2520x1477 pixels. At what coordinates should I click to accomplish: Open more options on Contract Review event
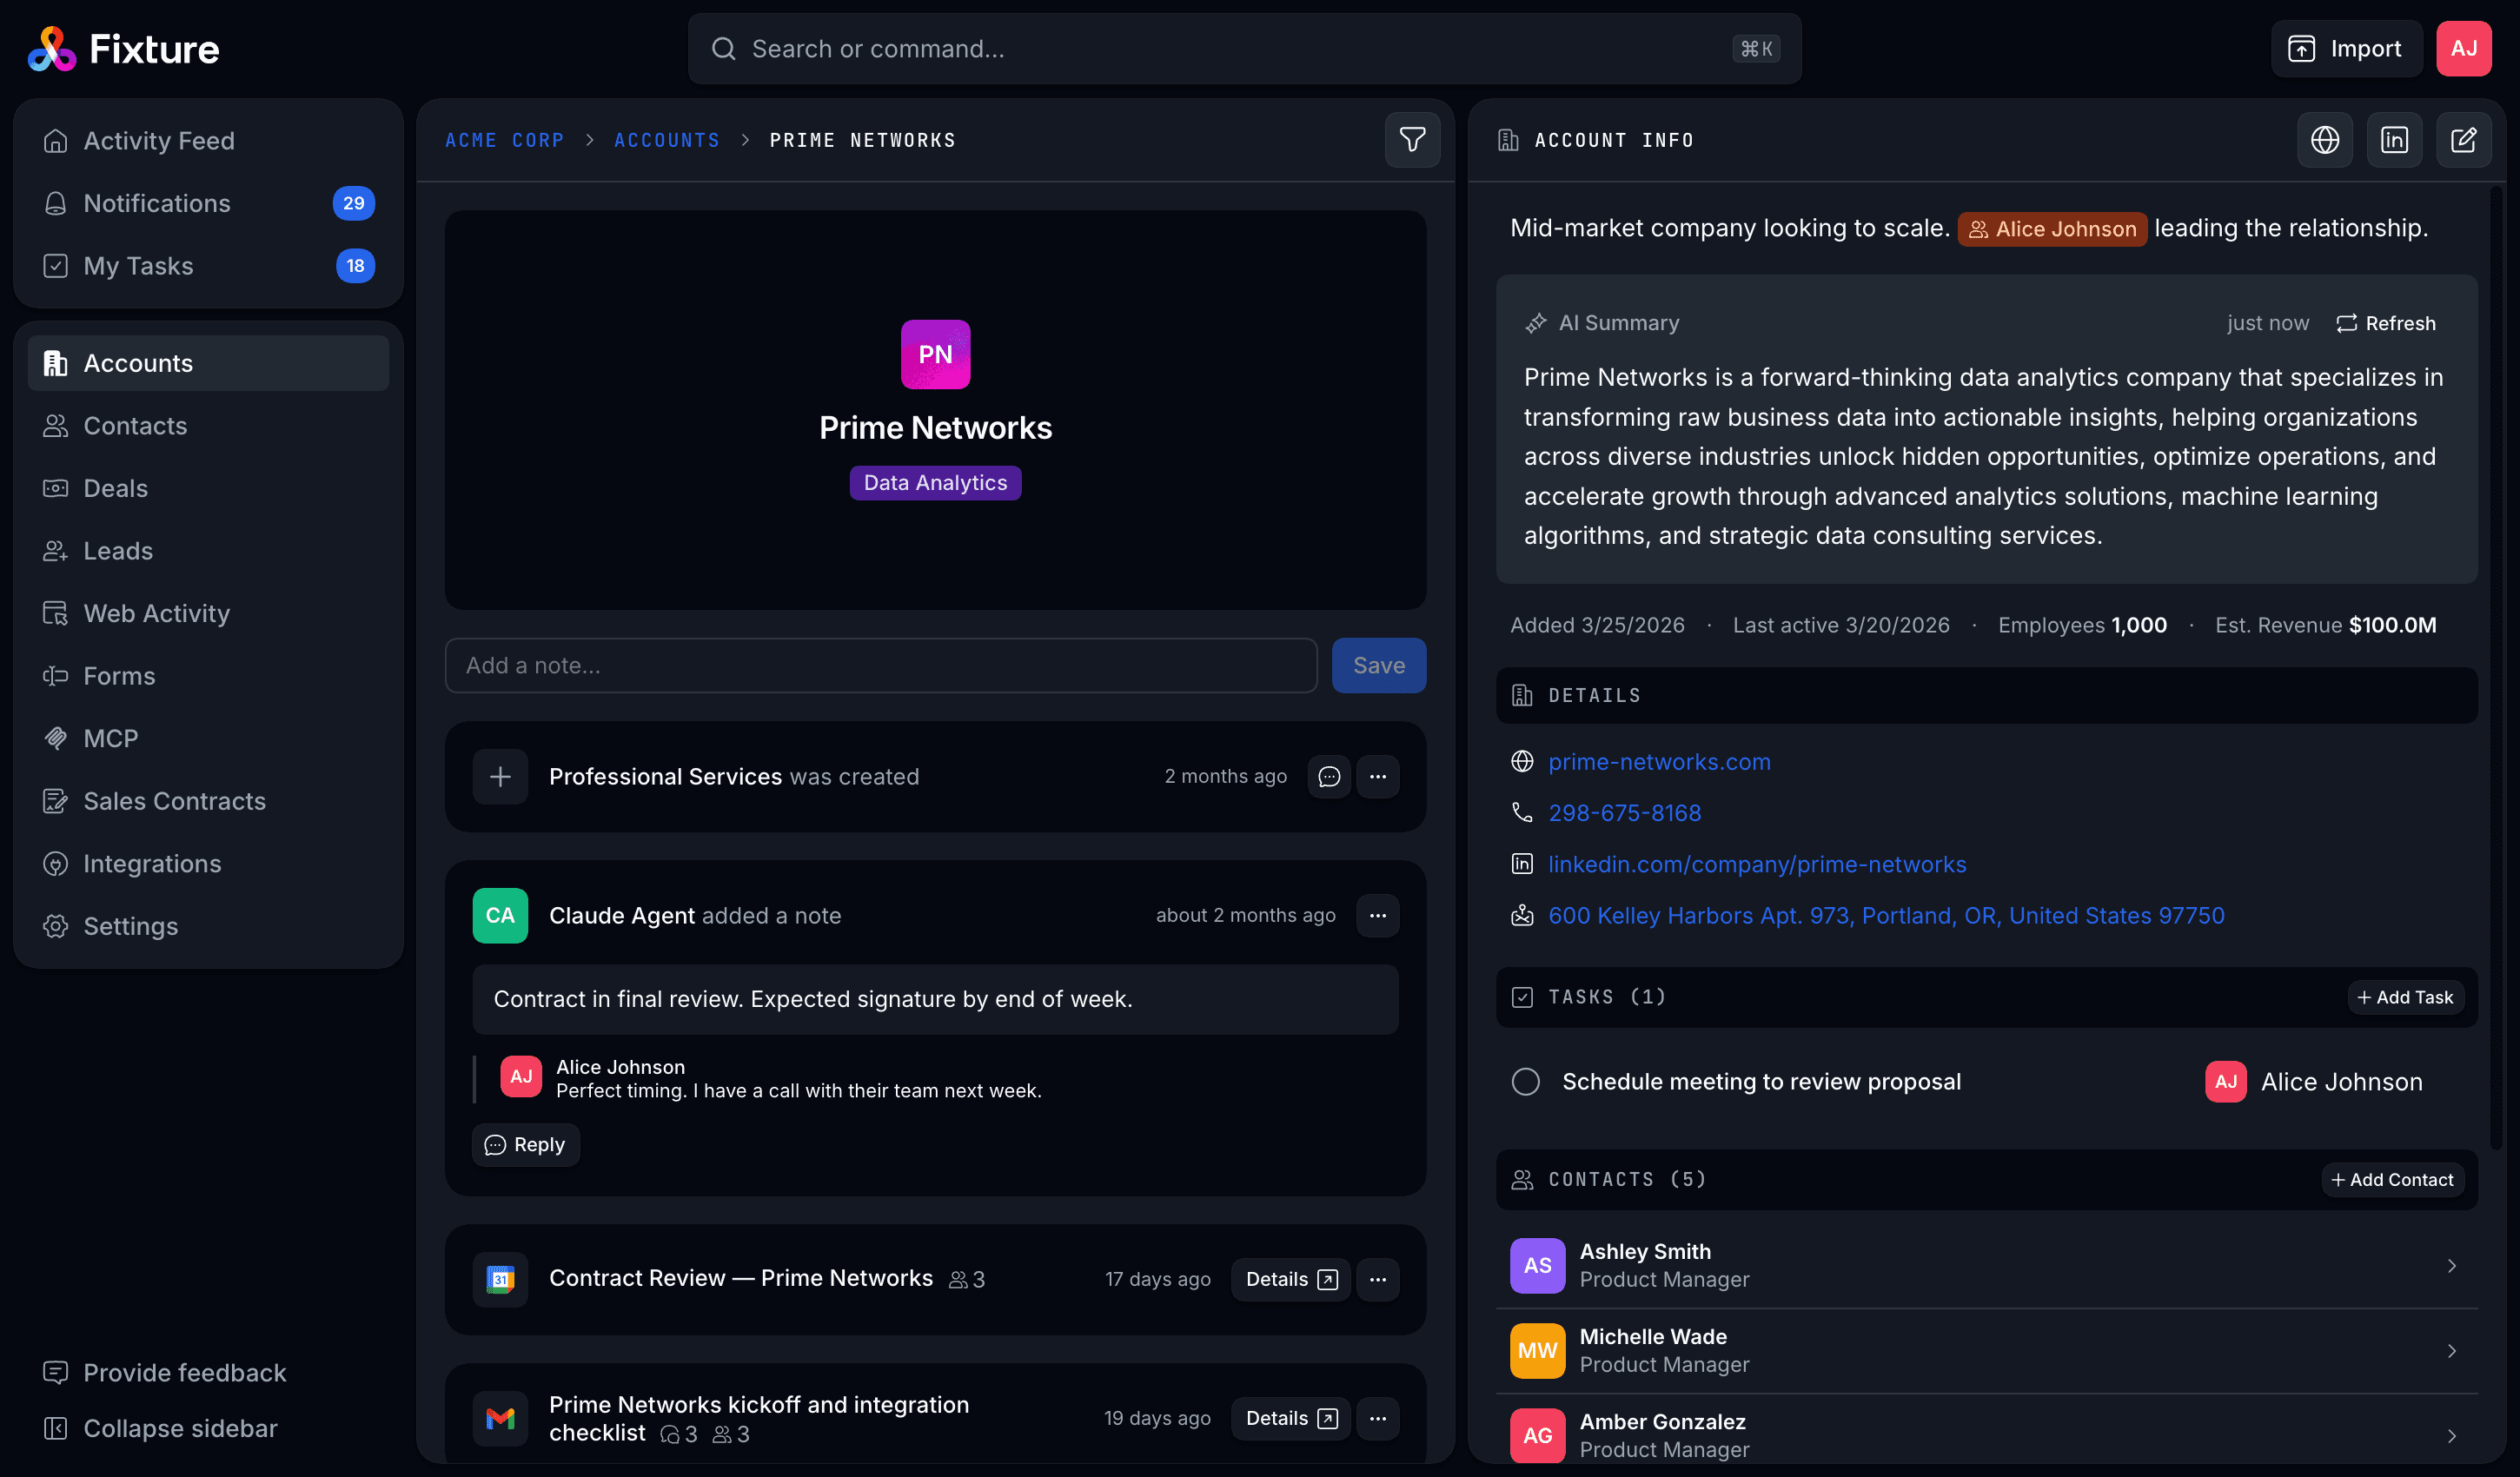[1378, 1279]
